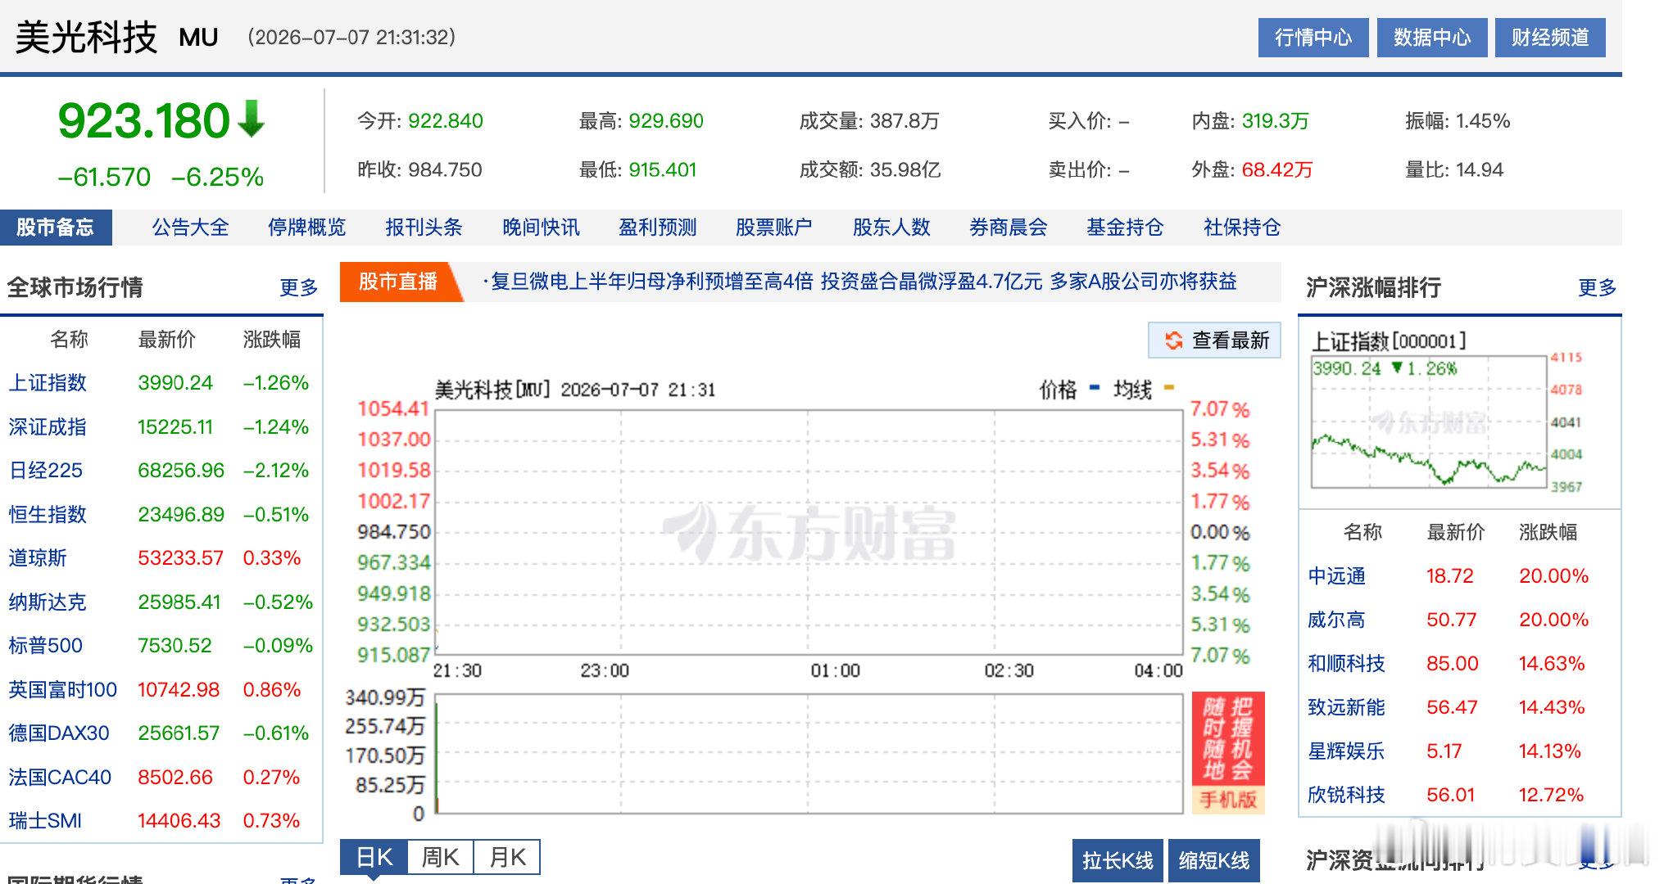Click the 最高 value 929.690

pyautogui.click(x=666, y=121)
